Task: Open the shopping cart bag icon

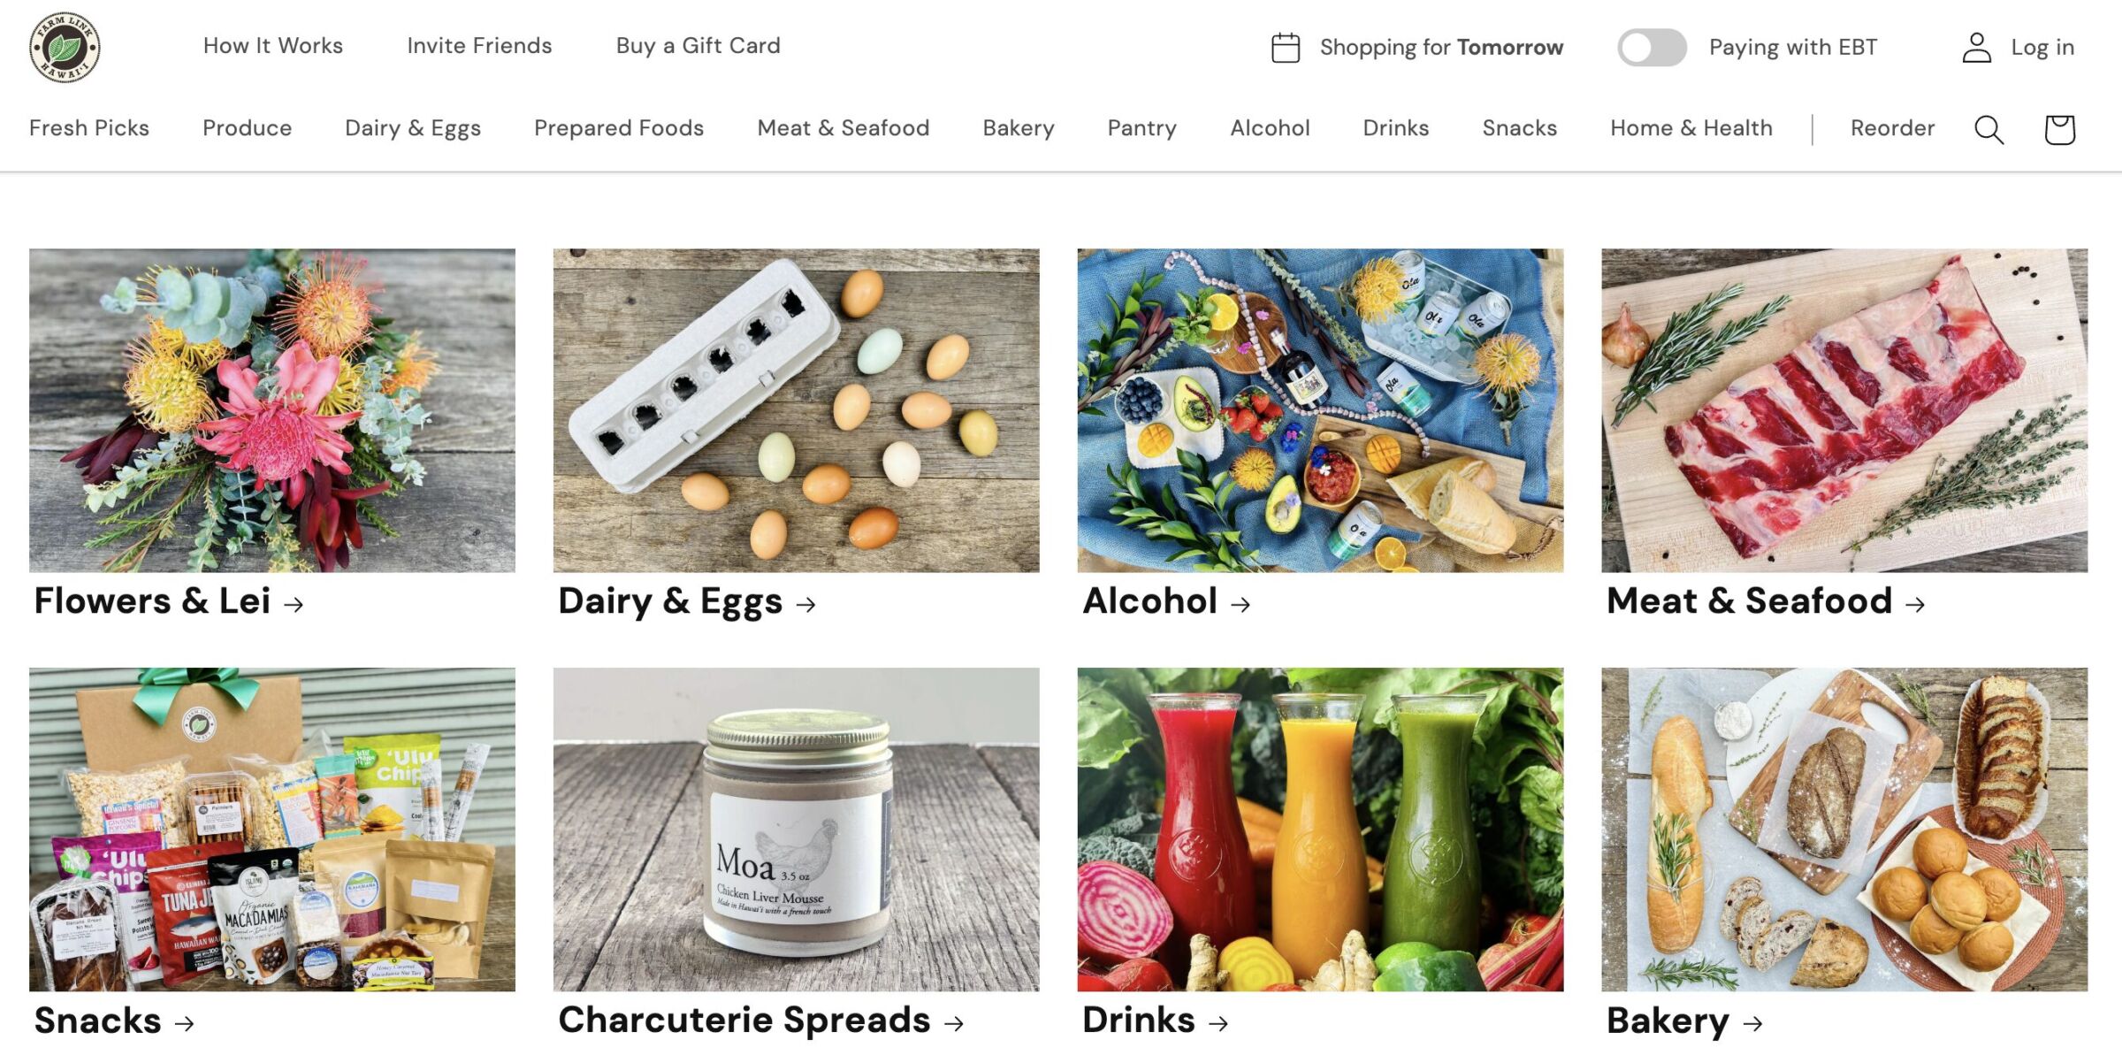Action: coord(2059,129)
